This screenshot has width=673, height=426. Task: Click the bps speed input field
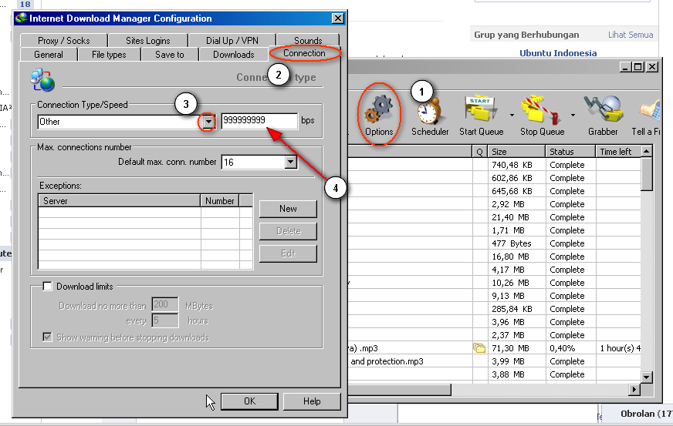coord(259,122)
